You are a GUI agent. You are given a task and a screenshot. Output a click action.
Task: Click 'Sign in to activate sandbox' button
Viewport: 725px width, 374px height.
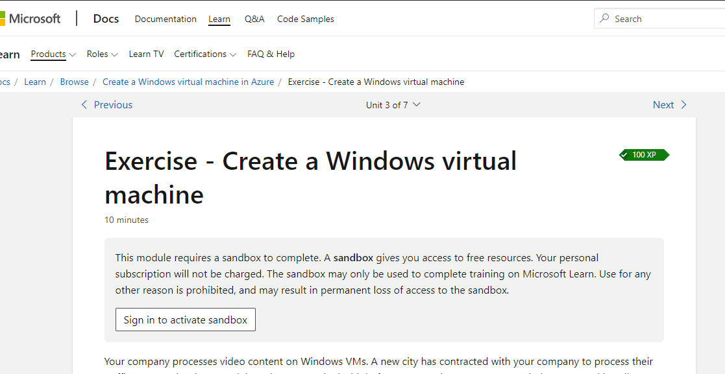pyautogui.click(x=186, y=320)
